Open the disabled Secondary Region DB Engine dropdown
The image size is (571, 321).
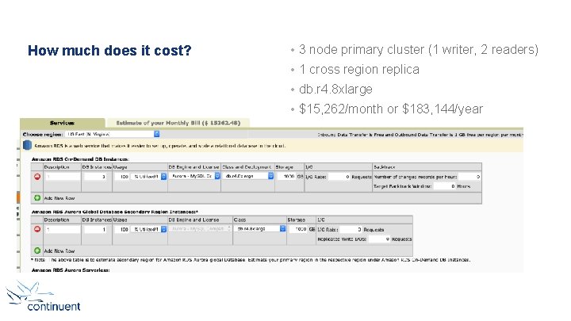tap(201, 228)
